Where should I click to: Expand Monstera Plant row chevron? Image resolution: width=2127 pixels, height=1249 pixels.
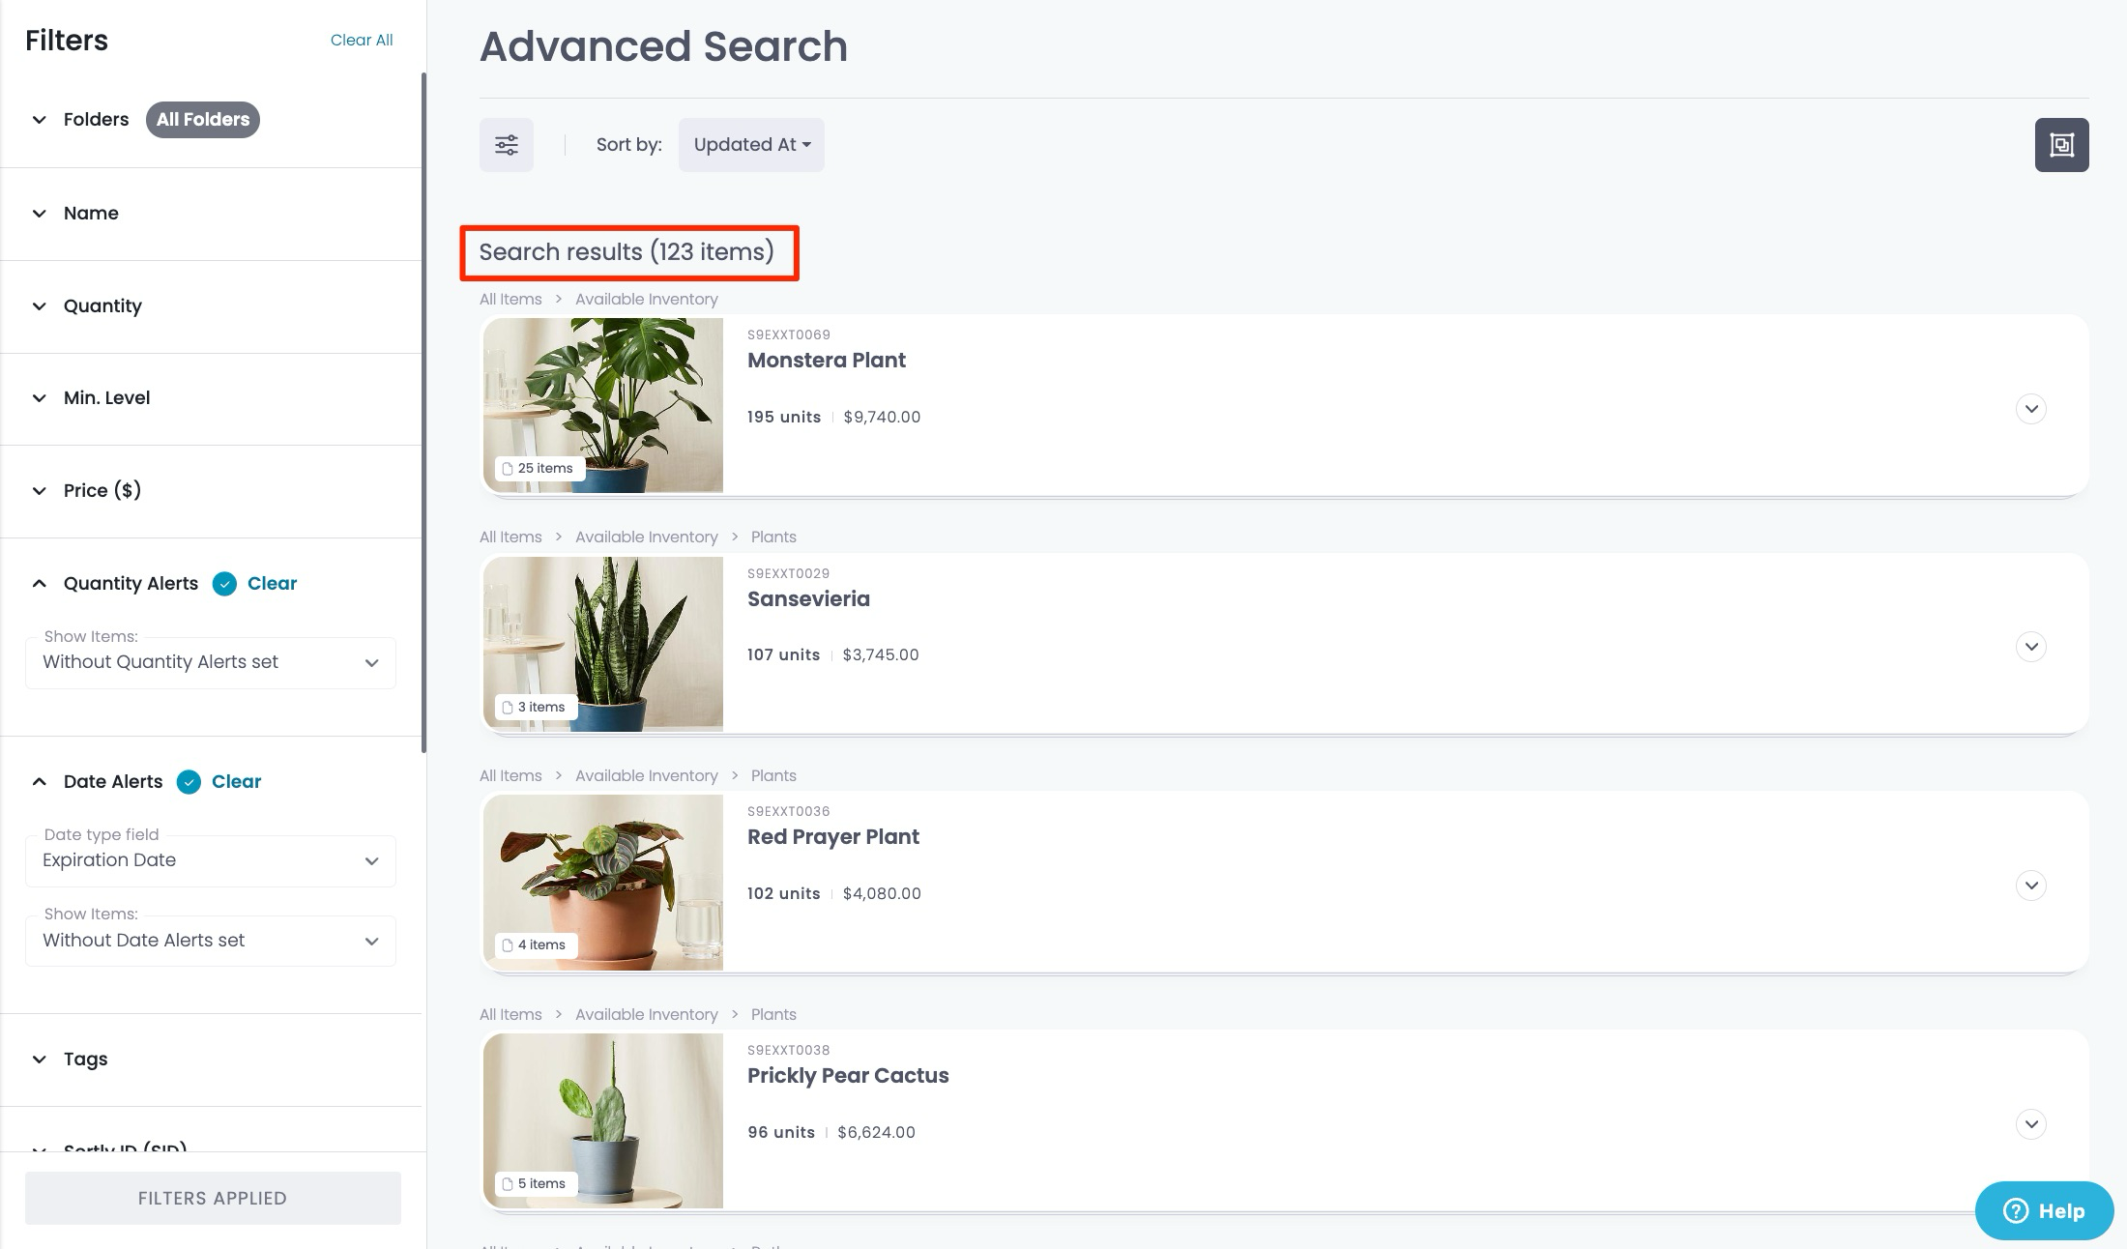pyautogui.click(x=2030, y=409)
